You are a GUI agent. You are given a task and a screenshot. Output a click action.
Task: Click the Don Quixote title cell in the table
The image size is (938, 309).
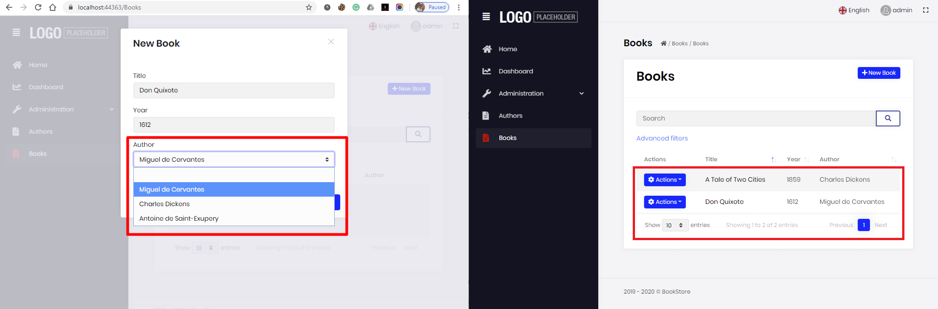click(x=724, y=202)
